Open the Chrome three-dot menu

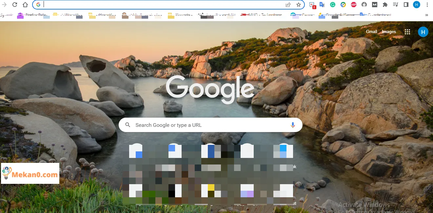point(427,5)
